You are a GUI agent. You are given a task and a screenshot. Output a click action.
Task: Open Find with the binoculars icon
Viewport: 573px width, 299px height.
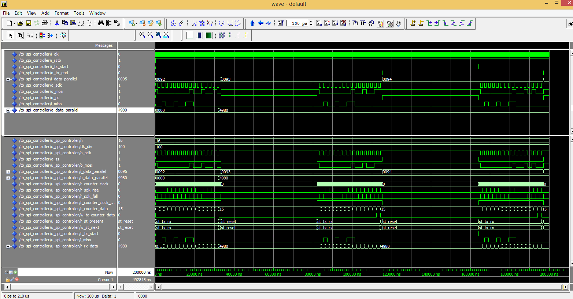coord(101,23)
